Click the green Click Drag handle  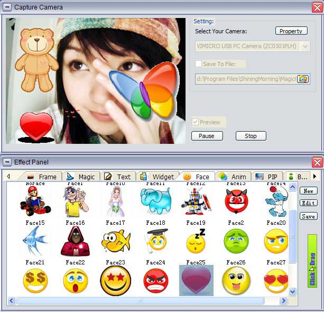[312, 261]
